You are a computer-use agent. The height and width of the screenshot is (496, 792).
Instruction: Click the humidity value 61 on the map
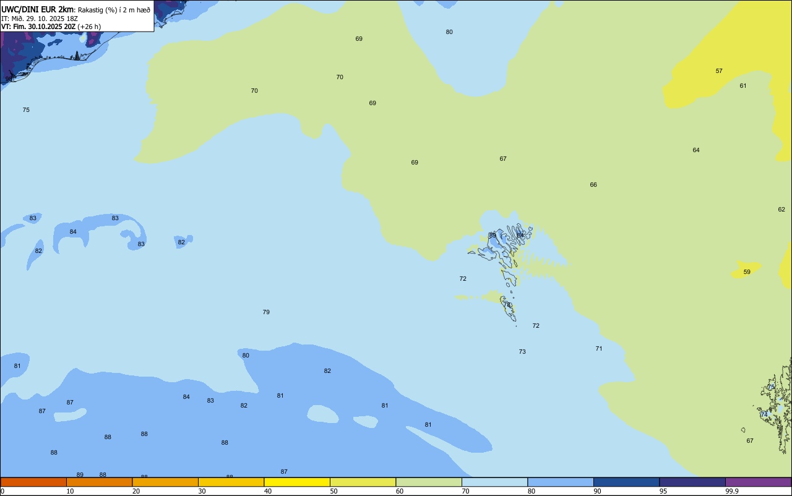click(743, 86)
